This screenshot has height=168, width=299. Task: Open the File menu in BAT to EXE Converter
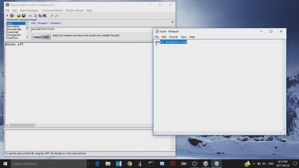point(7,10)
